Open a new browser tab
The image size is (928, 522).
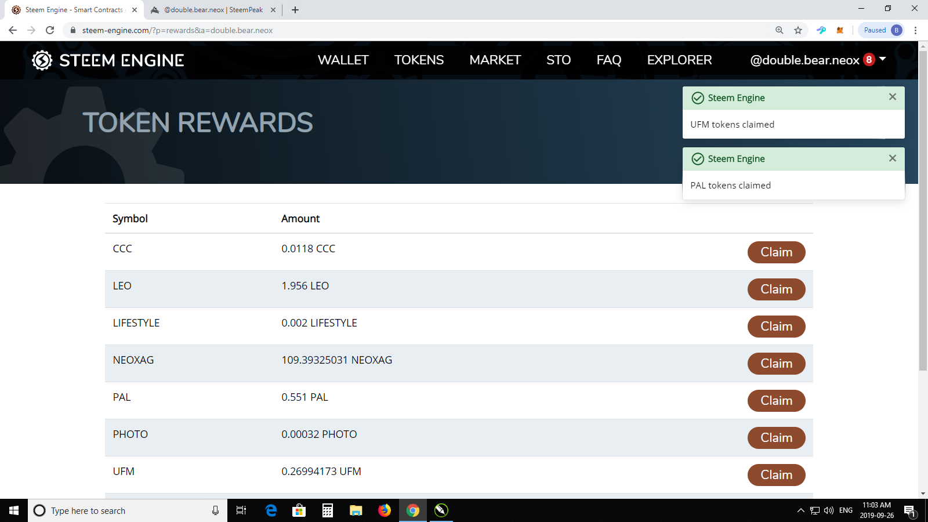click(x=295, y=10)
